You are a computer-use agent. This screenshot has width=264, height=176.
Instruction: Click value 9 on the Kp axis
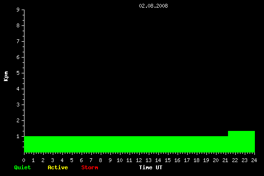18,10
